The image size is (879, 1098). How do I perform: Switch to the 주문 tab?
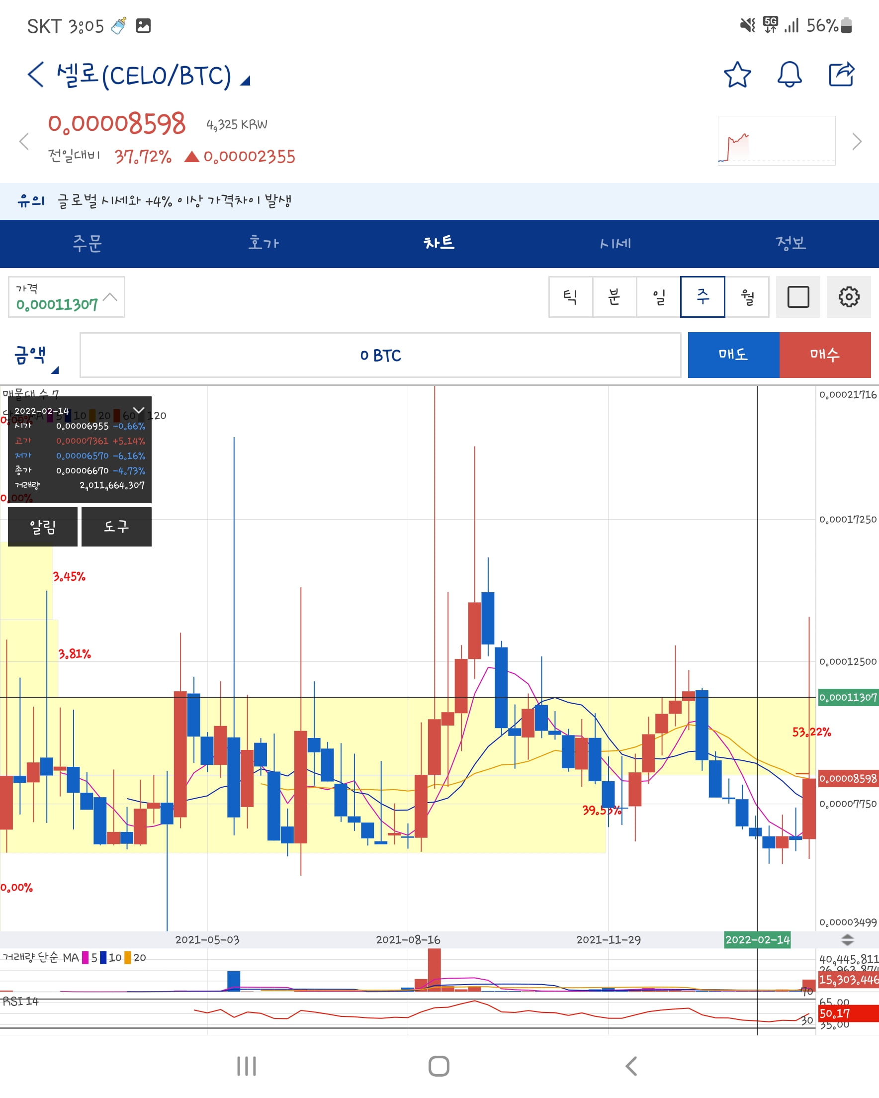pyautogui.click(x=88, y=244)
